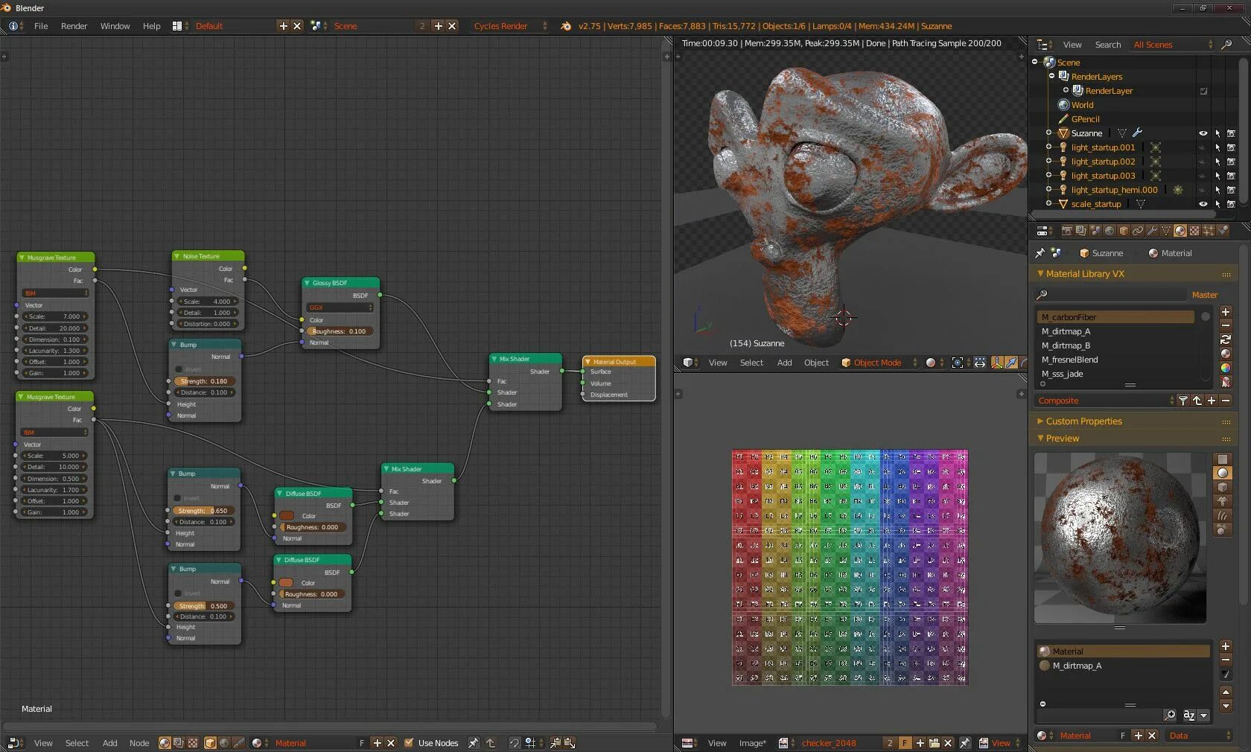Open the GGX distribution dropdown on Glossy BSDF

pos(340,308)
